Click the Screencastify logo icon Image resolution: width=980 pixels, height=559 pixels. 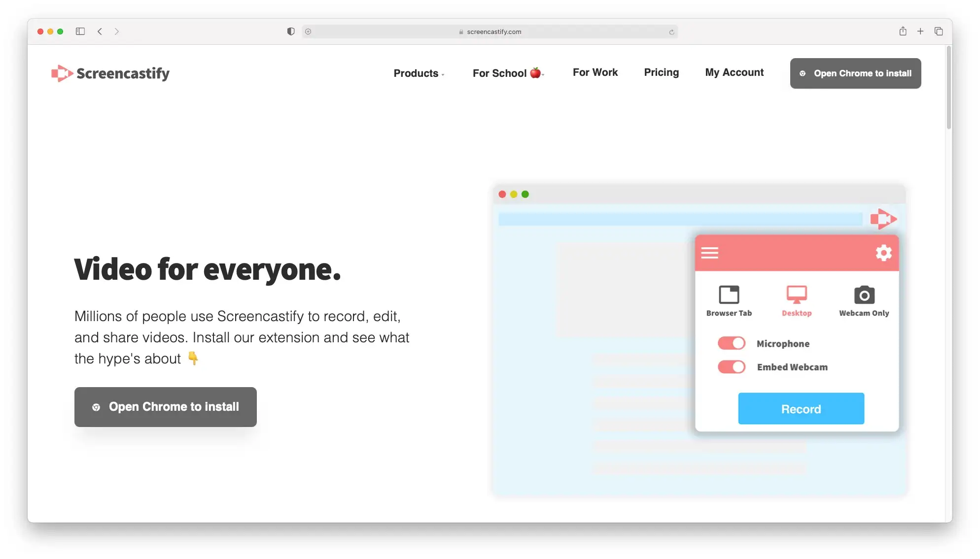tap(61, 73)
